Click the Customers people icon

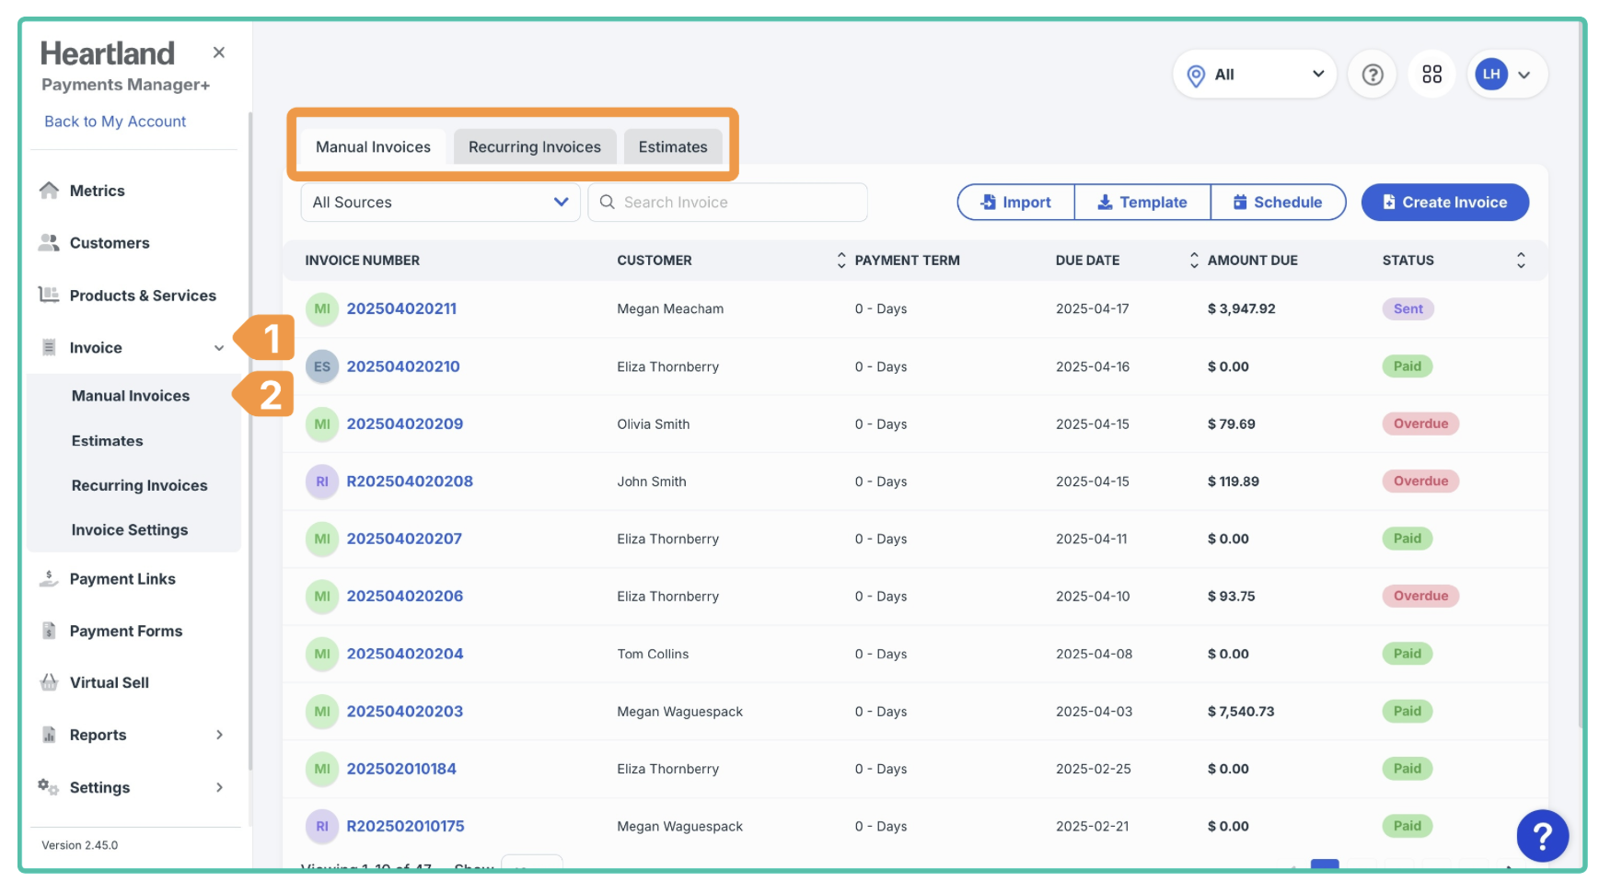click(x=49, y=243)
